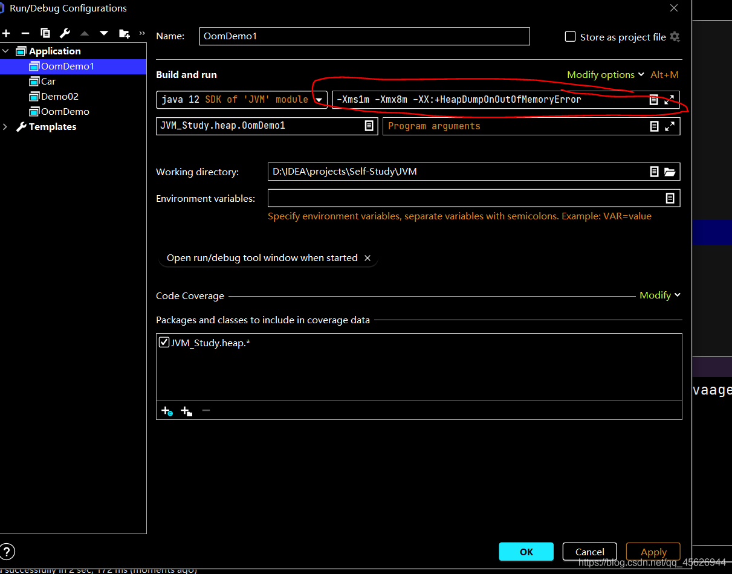Edit Environment variables list icon
Screen dimensions: 732x574
pos(670,198)
